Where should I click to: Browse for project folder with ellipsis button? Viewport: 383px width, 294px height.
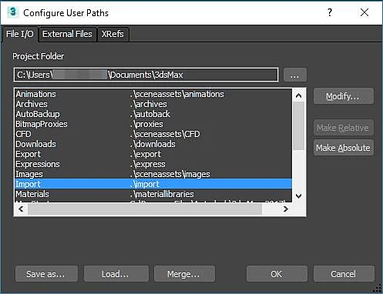pyautogui.click(x=295, y=75)
